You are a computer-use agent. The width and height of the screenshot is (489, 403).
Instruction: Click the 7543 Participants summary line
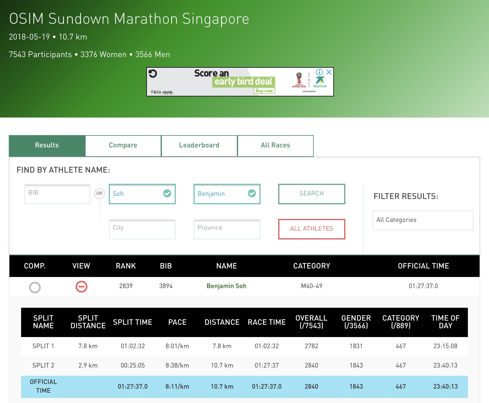[x=89, y=55]
